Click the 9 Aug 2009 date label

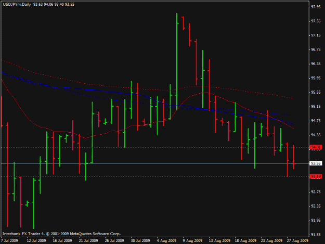192,241
